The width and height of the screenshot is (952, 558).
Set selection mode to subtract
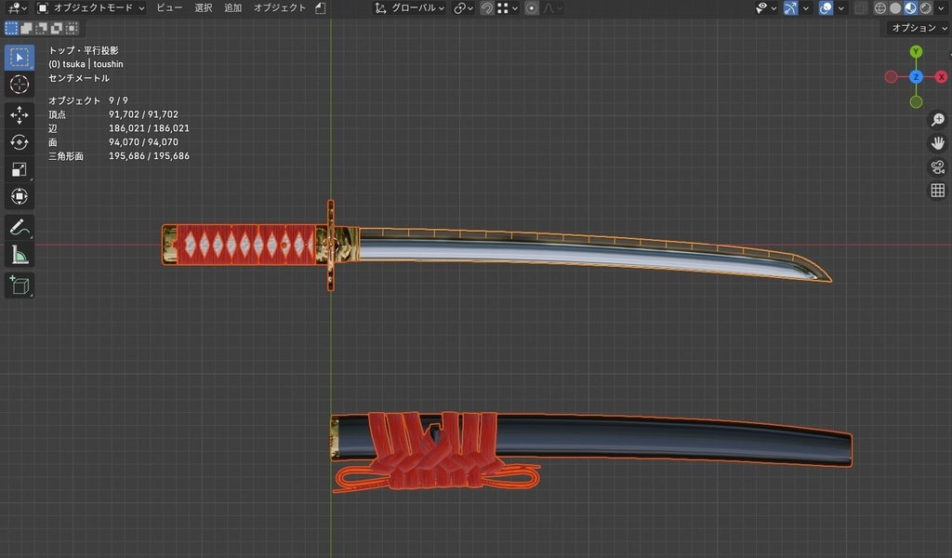pyautogui.click(x=41, y=28)
